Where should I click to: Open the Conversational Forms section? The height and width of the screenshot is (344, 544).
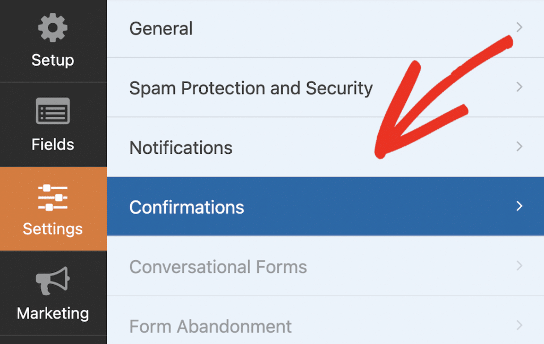coord(218,267)
